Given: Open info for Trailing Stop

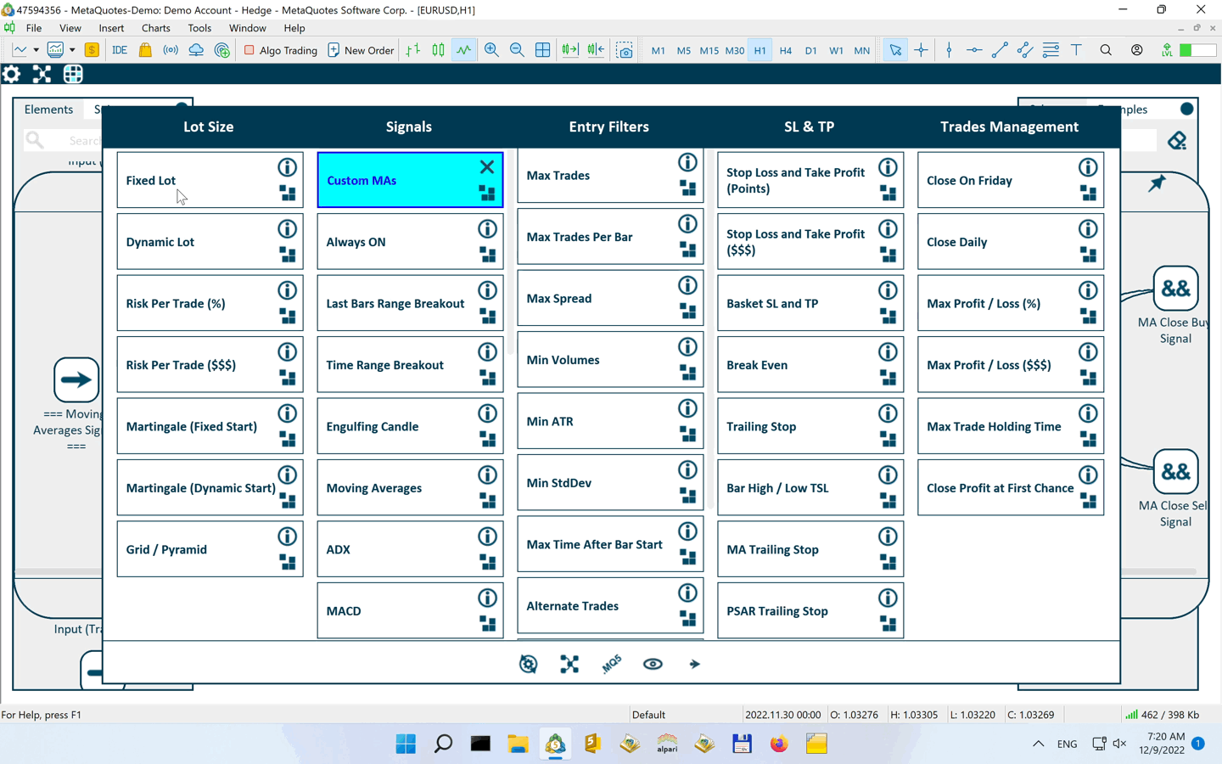Looking at the screenshot, I should coord(888,413).
